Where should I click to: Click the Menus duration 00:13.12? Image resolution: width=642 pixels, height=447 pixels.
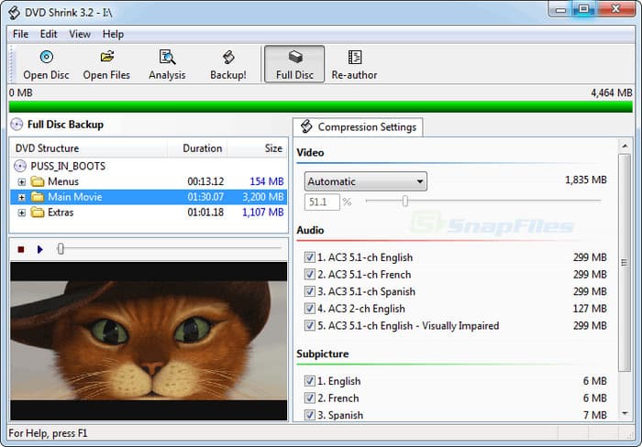coord(205,181)
